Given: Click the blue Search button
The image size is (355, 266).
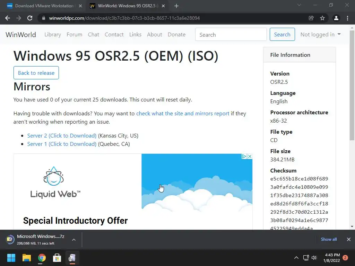Looking at the screenshot, I should point(282,34).
